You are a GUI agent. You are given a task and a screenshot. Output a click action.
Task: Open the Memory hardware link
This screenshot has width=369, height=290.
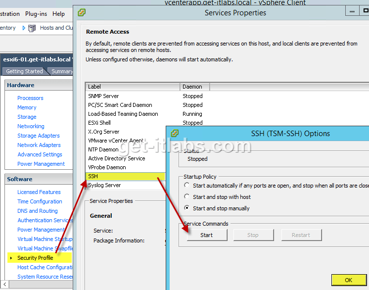pos(27,107)
